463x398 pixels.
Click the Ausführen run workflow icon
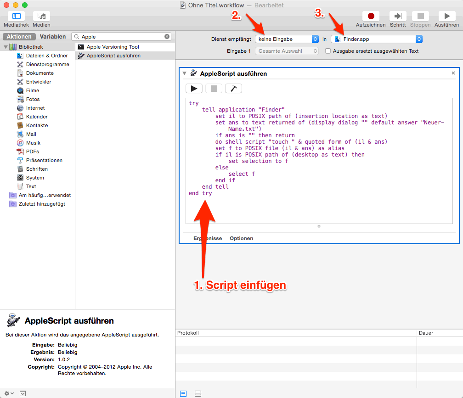[446, 17]
